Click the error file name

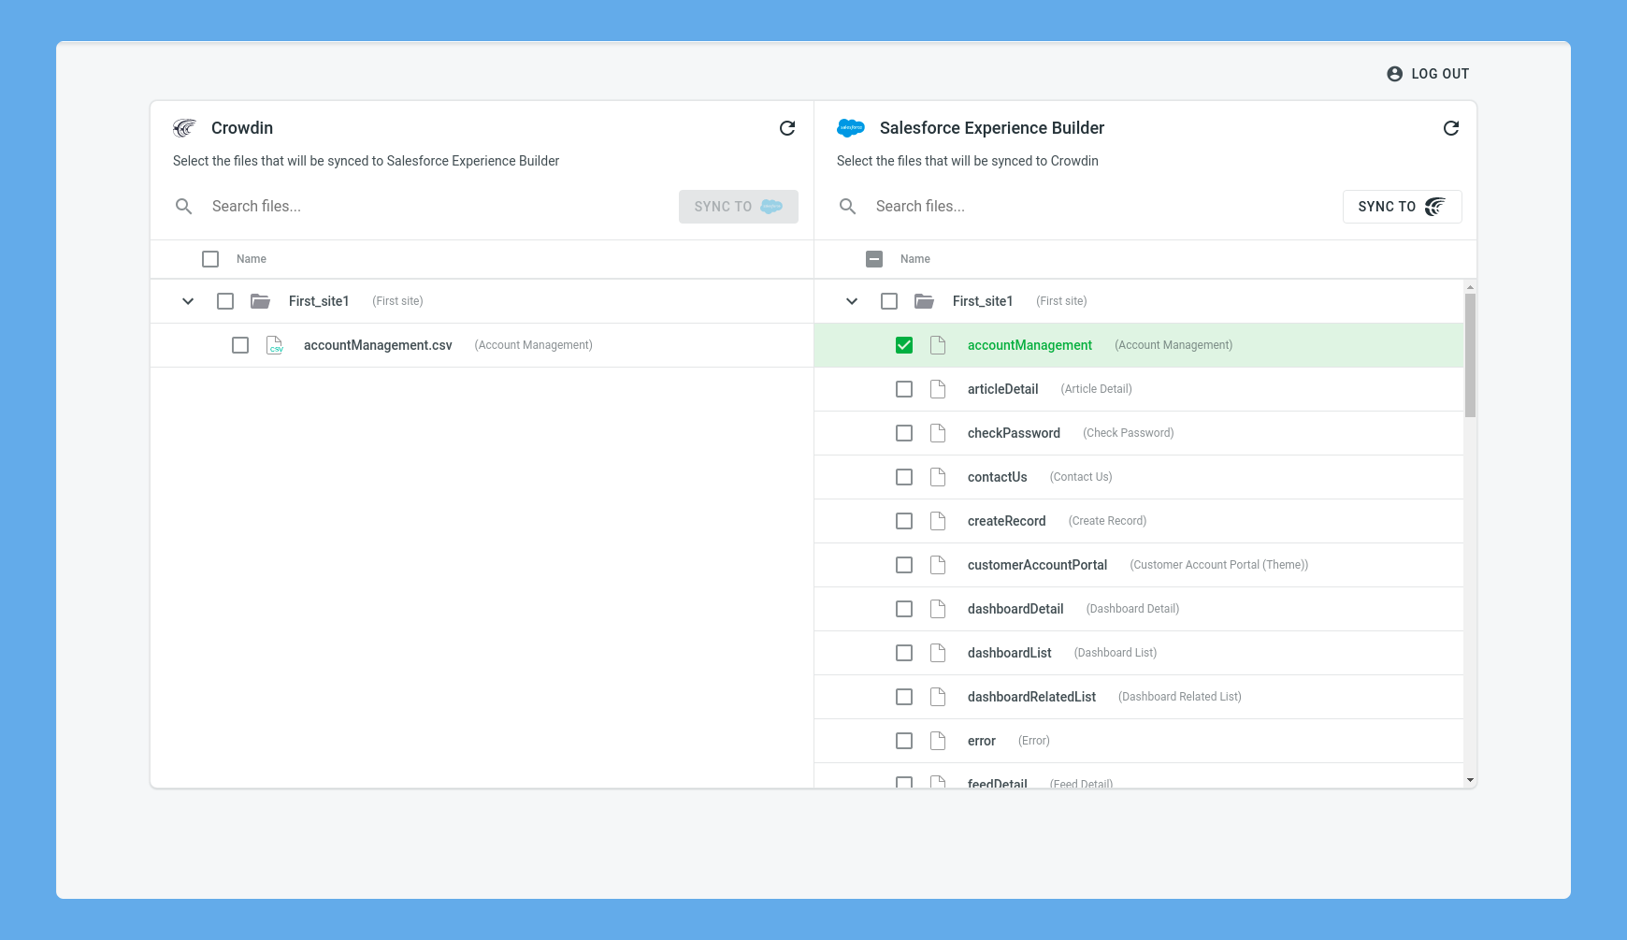(981, 741)
